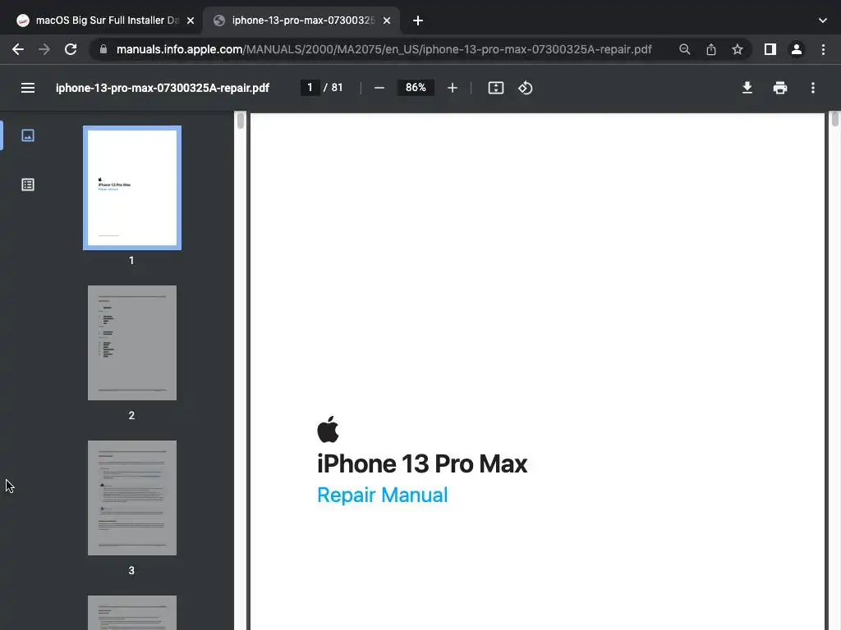
Task: Select the page number input field
Action: (x=310, y=88)
